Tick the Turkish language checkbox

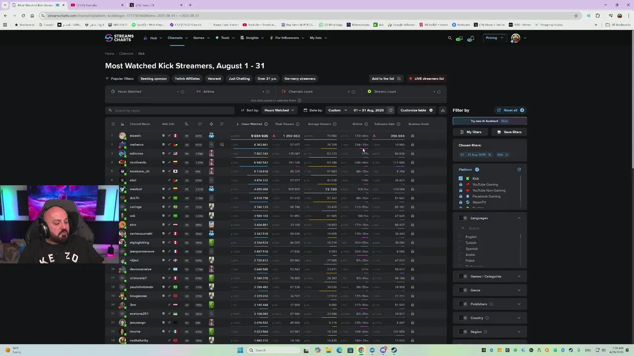coord(461,243)
